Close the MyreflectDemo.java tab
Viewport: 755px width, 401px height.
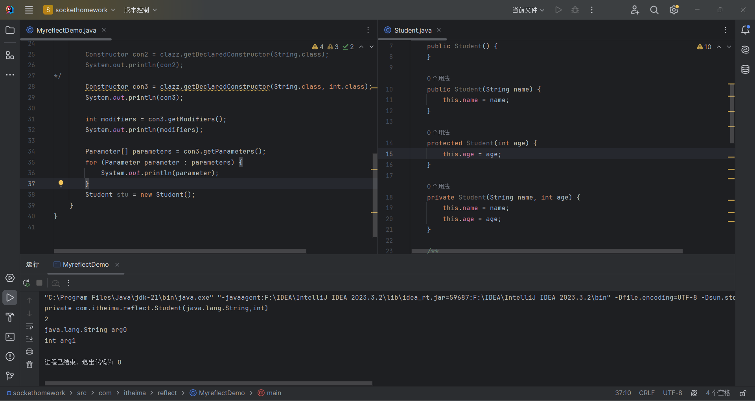point(104,30)
